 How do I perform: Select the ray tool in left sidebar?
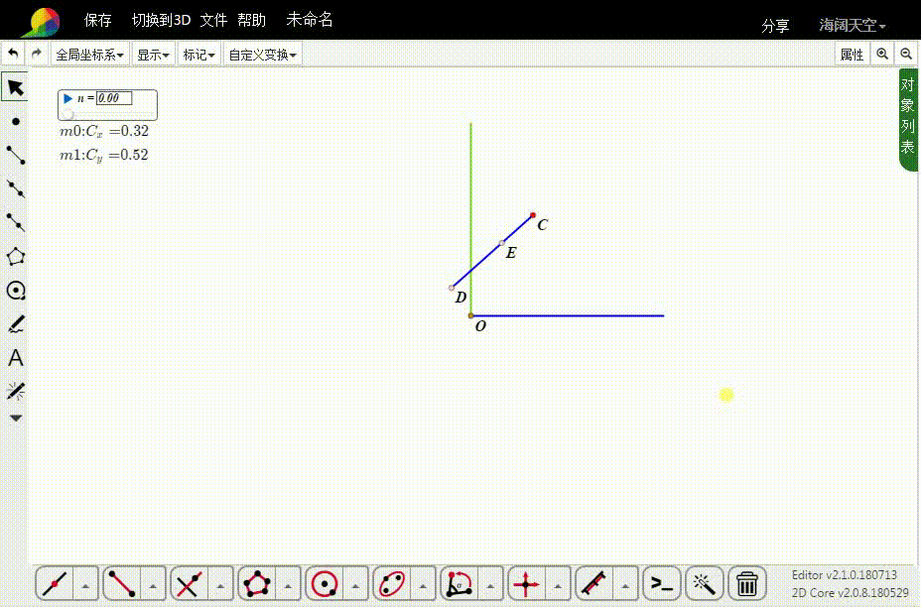(x=16, y=222)
